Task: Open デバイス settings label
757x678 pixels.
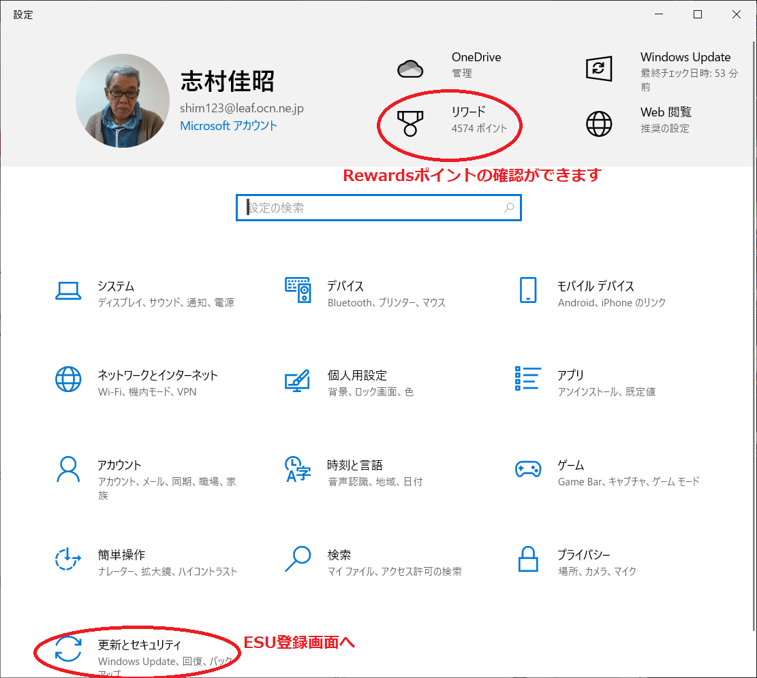Action: pyautogui.click(x=345, y=286)
